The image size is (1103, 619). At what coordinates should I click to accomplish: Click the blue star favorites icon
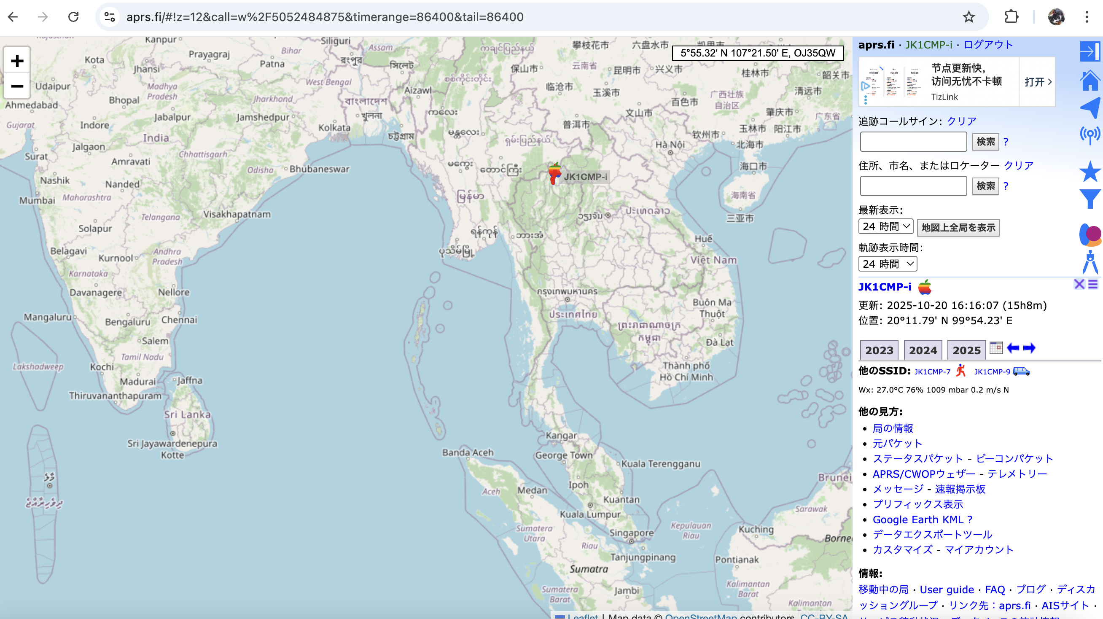coord(1090,172)
